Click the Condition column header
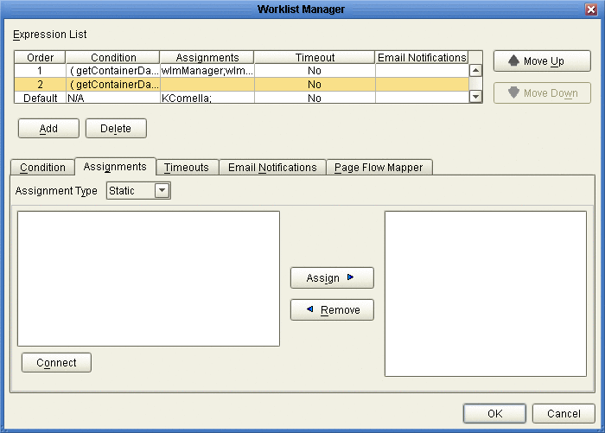The width and height of the screenshot is (605, 433). (113, 58)
